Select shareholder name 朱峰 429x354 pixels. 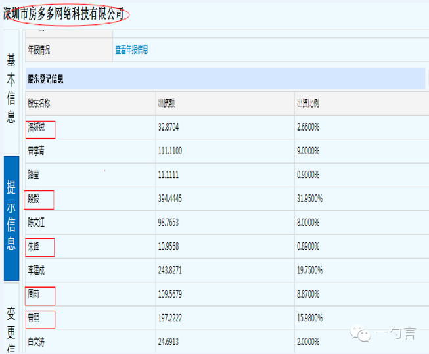tap(34, 246)
